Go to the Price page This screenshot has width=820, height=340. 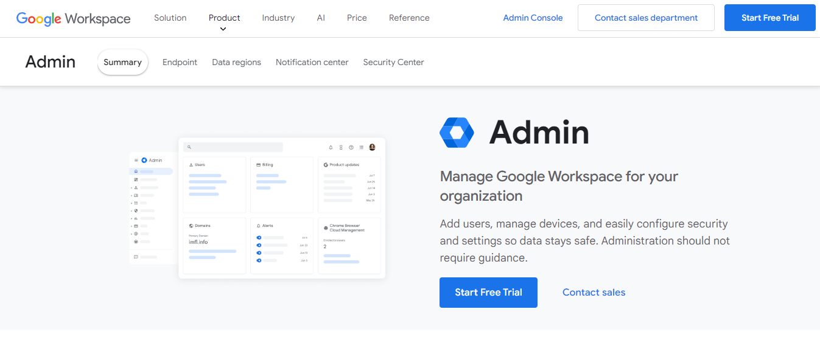[357, 18]
